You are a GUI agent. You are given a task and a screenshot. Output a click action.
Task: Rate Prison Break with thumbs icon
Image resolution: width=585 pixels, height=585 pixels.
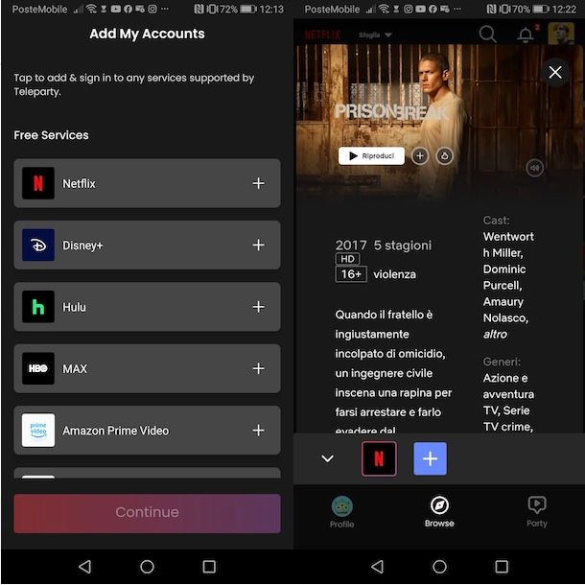[444, 155]
